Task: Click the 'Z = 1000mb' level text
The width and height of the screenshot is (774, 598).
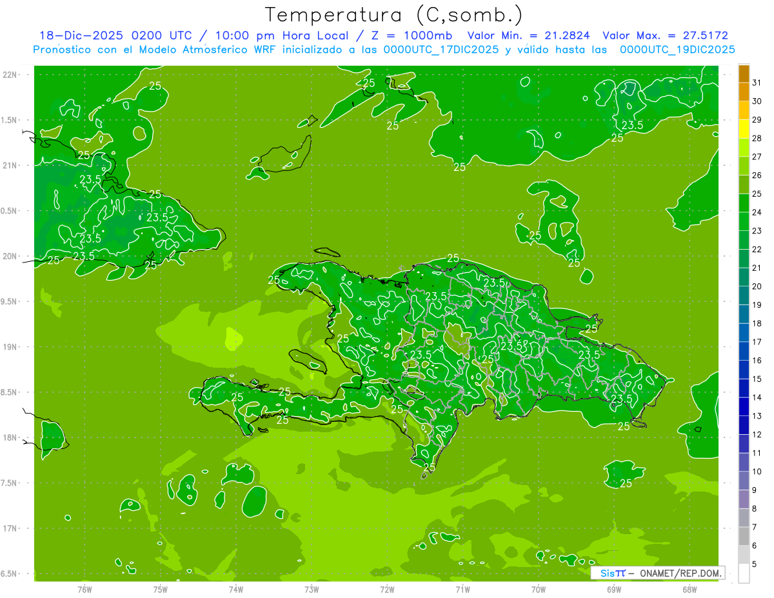Action: click(x=411, y=36)
